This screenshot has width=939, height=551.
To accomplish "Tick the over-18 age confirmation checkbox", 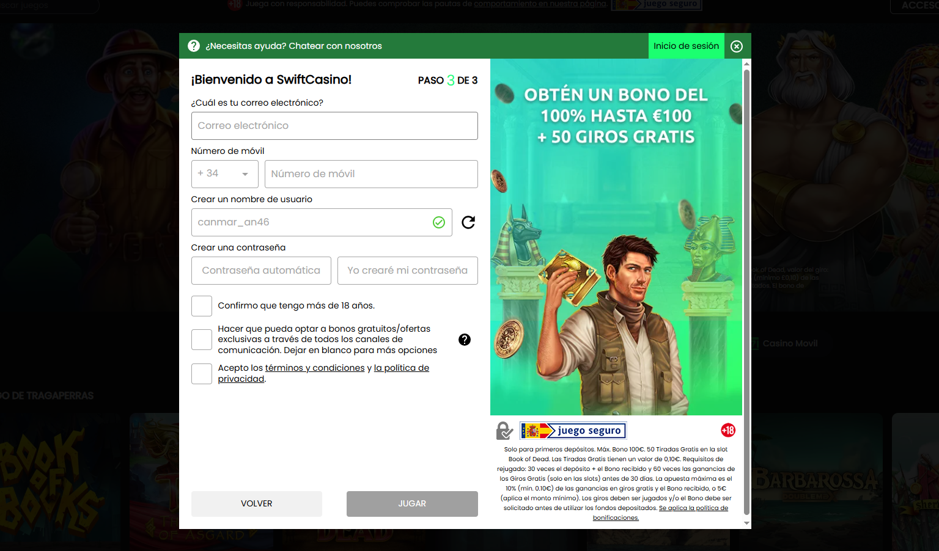I will (202, 306).
